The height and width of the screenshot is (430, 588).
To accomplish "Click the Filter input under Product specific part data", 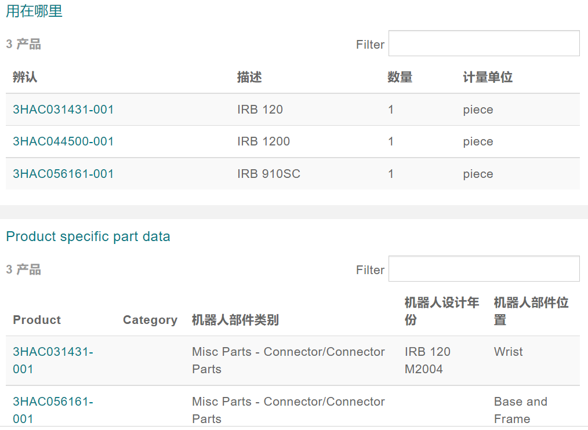I will tap(484, 269).
